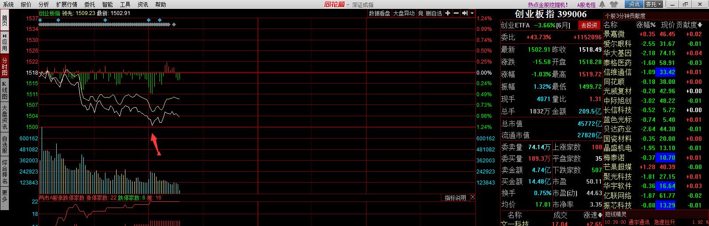
Task: Click the T-shirt skin icon
Action: point(614,4)
